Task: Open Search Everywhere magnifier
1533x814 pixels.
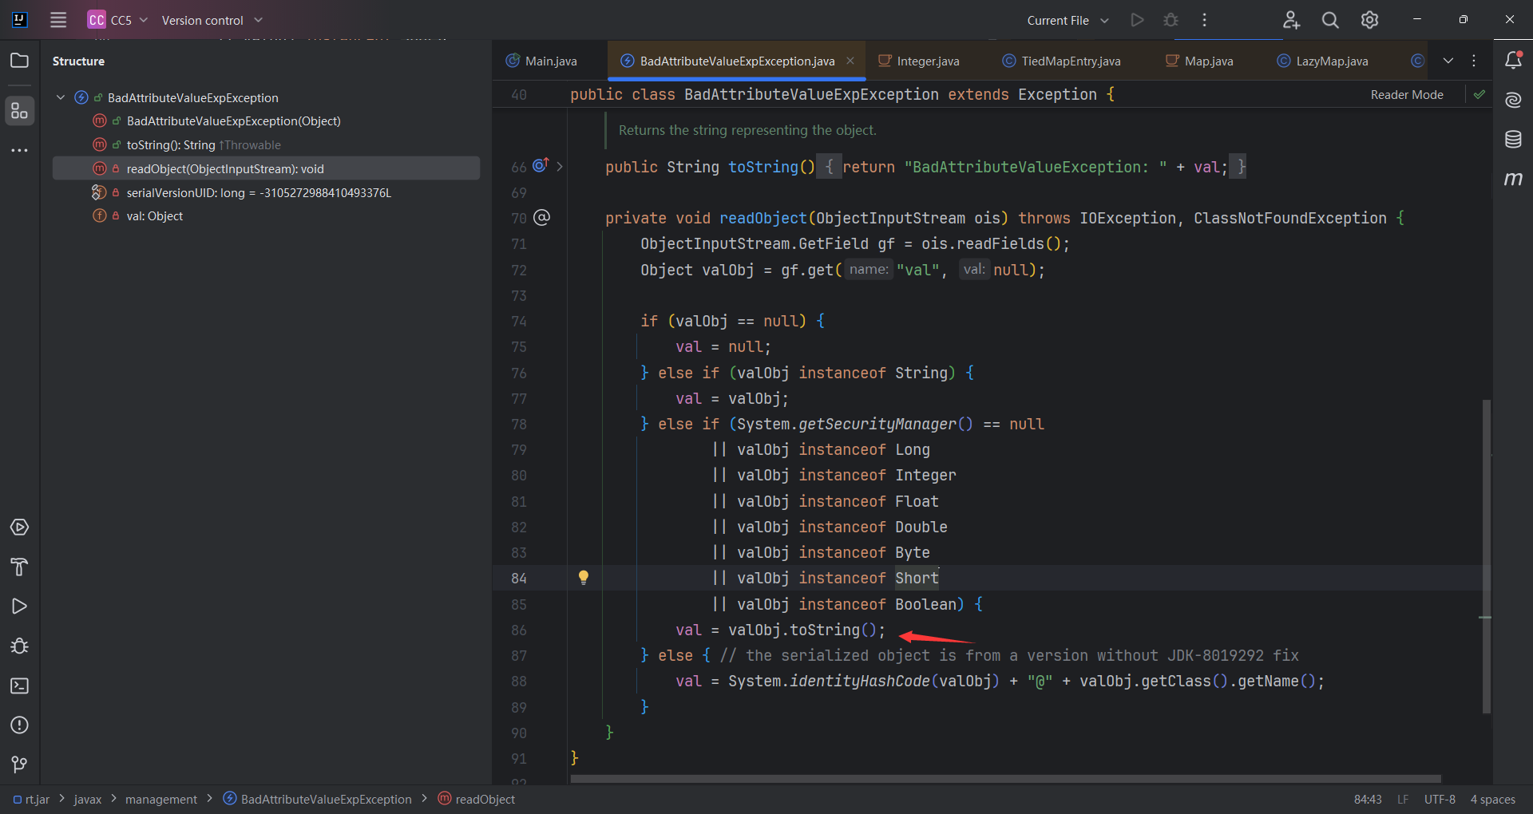Action: (1330, 20)
